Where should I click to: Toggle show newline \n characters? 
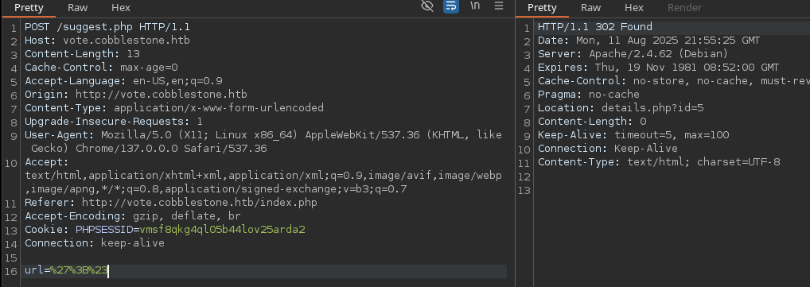pyautogui.click(x=475, y=6)
